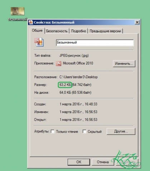Switch to Предыдущие версии tab
This screenshot has height=171, width=150.
pos(105,31)
